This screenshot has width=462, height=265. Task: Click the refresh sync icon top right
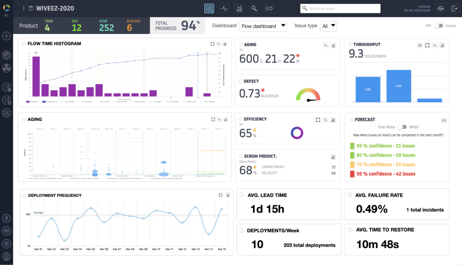440,9
